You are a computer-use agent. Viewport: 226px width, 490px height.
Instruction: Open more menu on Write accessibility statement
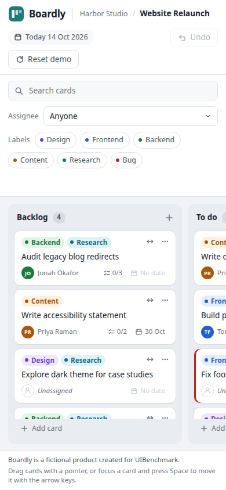165,300
